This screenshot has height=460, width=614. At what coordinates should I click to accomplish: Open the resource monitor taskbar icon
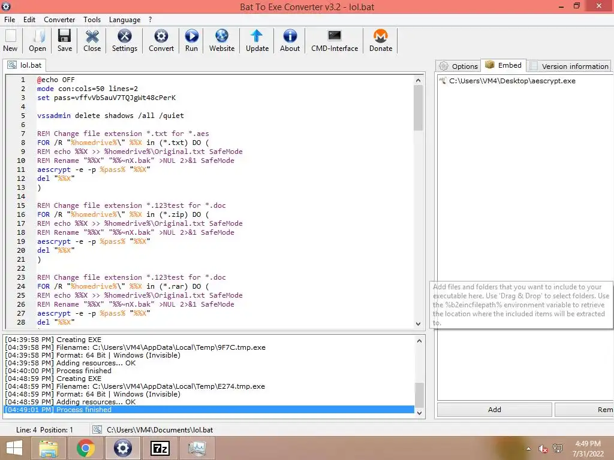(x=197, y=448)
